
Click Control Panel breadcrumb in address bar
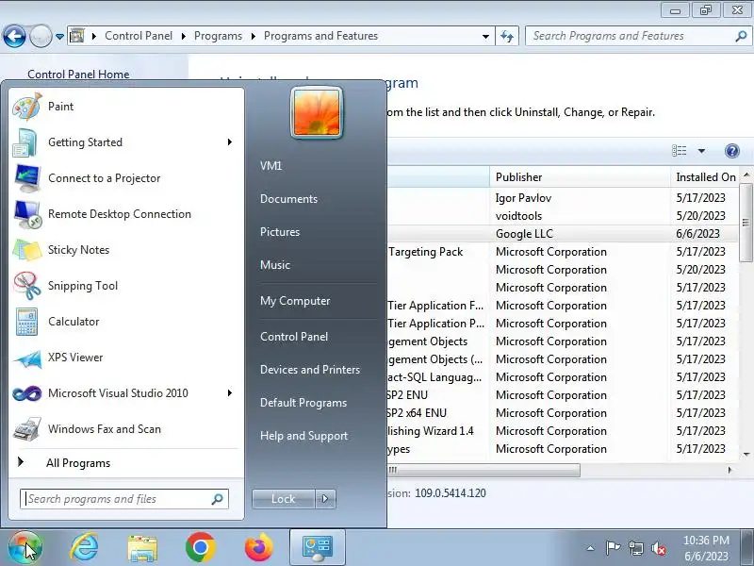[x=139, y=36]
